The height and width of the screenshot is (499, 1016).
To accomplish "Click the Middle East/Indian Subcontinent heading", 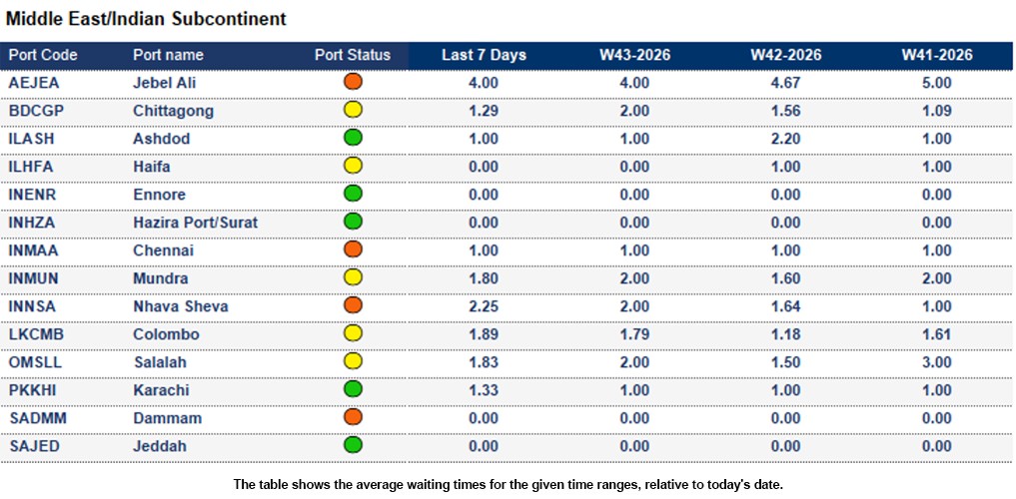I will coord(146,19).
